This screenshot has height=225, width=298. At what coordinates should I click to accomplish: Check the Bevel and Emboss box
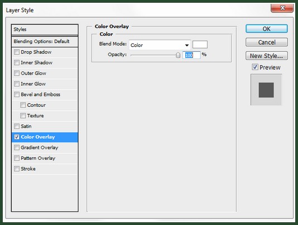coord(17,94)
